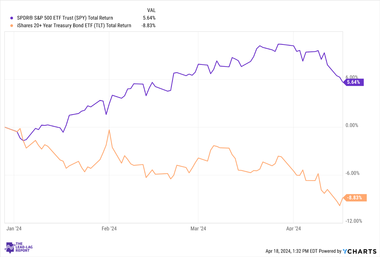Click the orange -8.83% end value flag
The width and height of the screenshot is (380, 257).
(355, 198)
